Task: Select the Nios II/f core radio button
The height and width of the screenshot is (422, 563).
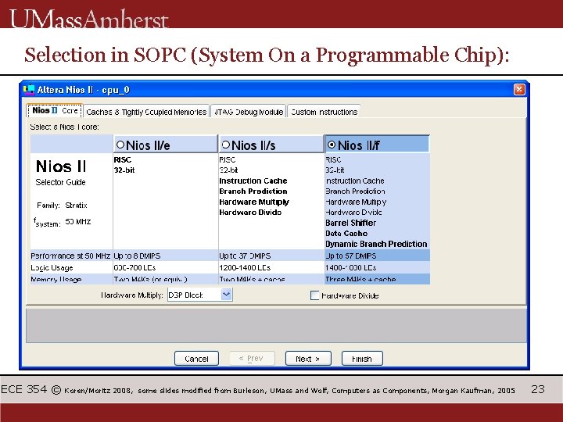Action: [332, 145]
